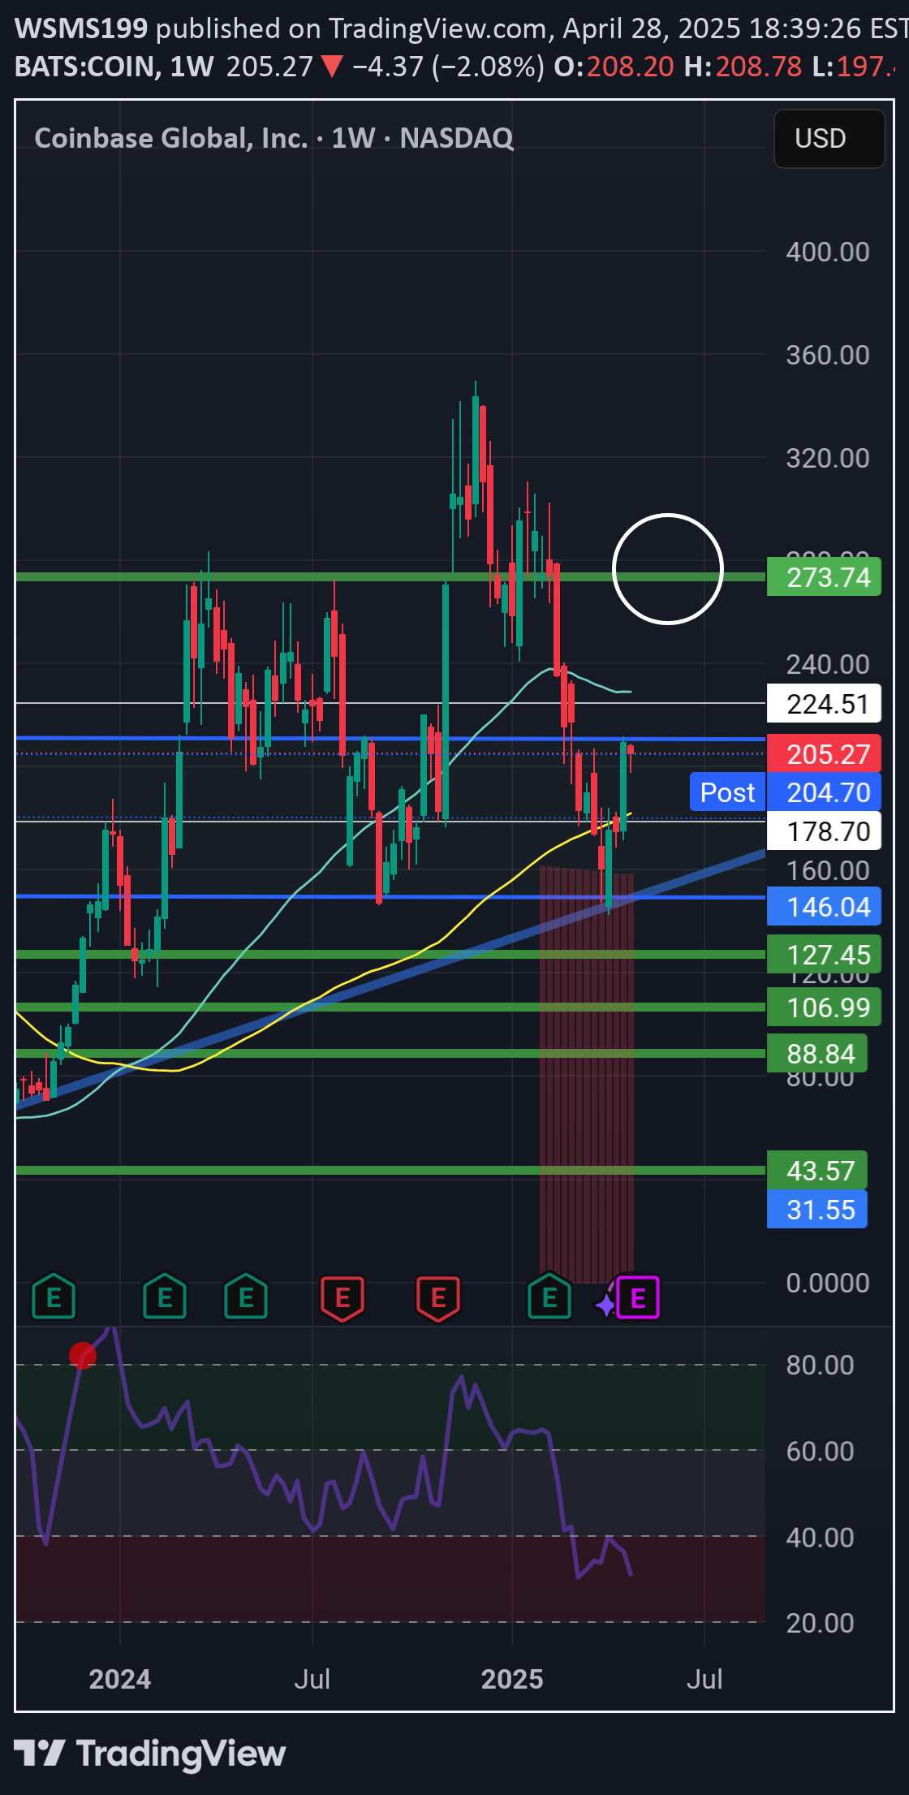Image resolution: width=909 pixels, height=1795 pixels.
Task: Select the green 127.45 price label
Action: click(x=824, y=955)
